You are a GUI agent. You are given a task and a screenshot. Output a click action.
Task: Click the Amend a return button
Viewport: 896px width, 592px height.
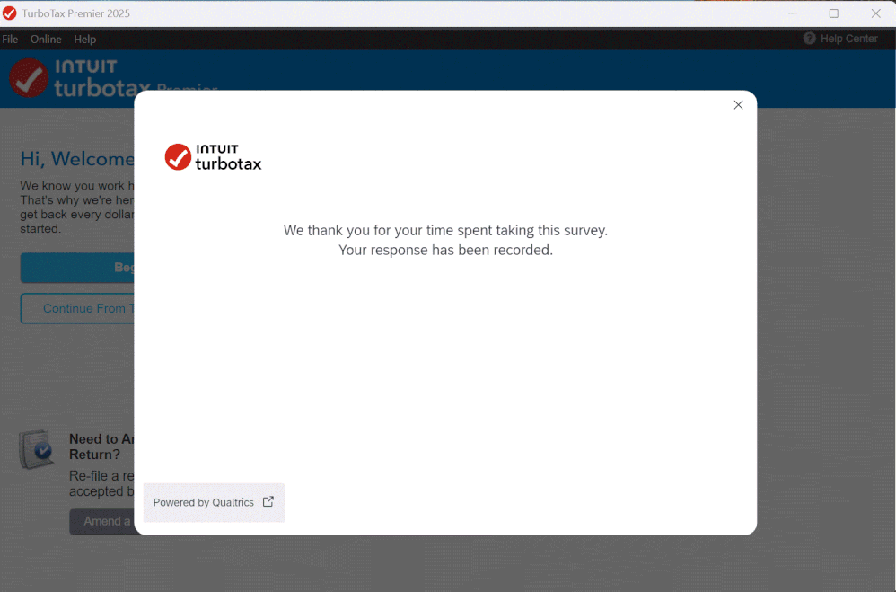tap(102, 521)
